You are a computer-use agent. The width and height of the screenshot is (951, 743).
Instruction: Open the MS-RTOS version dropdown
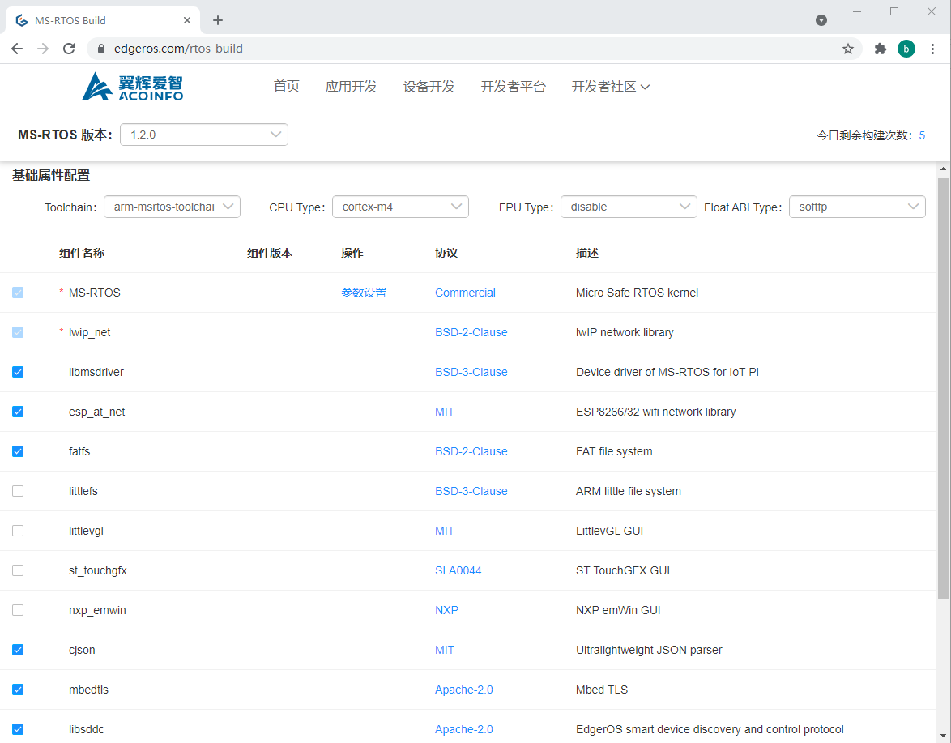(x=204, y=135)
